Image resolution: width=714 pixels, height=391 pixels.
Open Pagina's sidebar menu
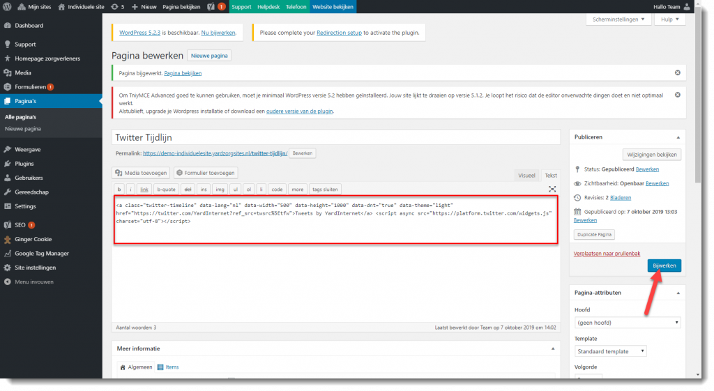coord(51,101)
